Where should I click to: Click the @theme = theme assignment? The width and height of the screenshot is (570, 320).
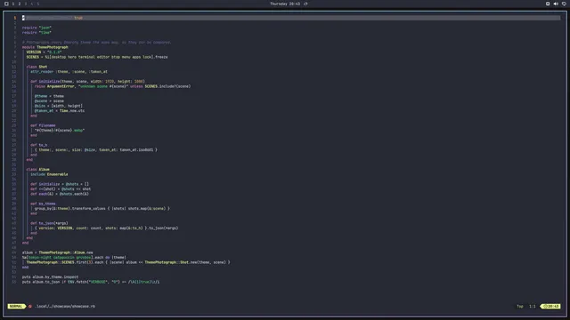[50, 96]
